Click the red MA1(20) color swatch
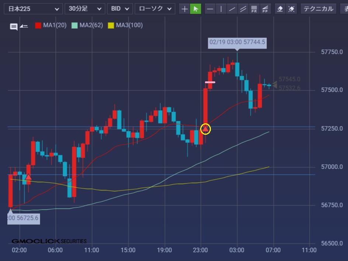The image size is (348, 261). tap(38, 25)
